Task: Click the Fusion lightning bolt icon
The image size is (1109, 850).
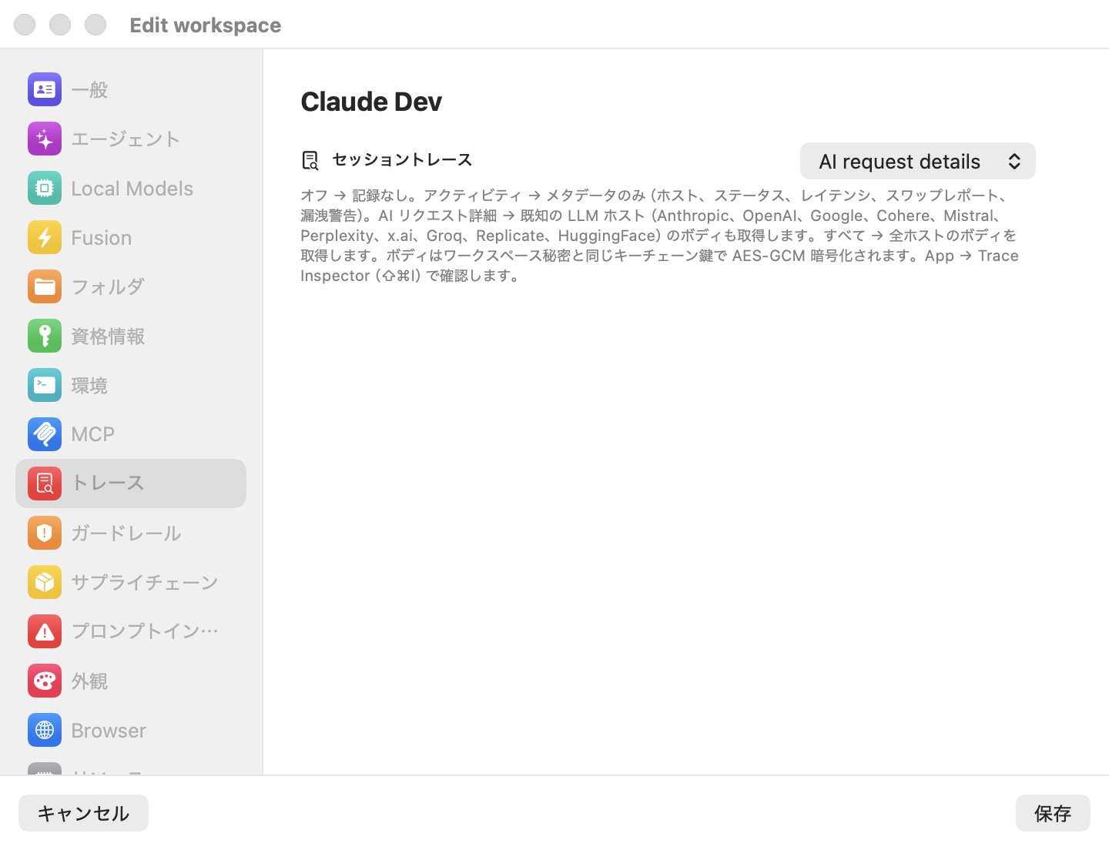Action: coord(45,237)
